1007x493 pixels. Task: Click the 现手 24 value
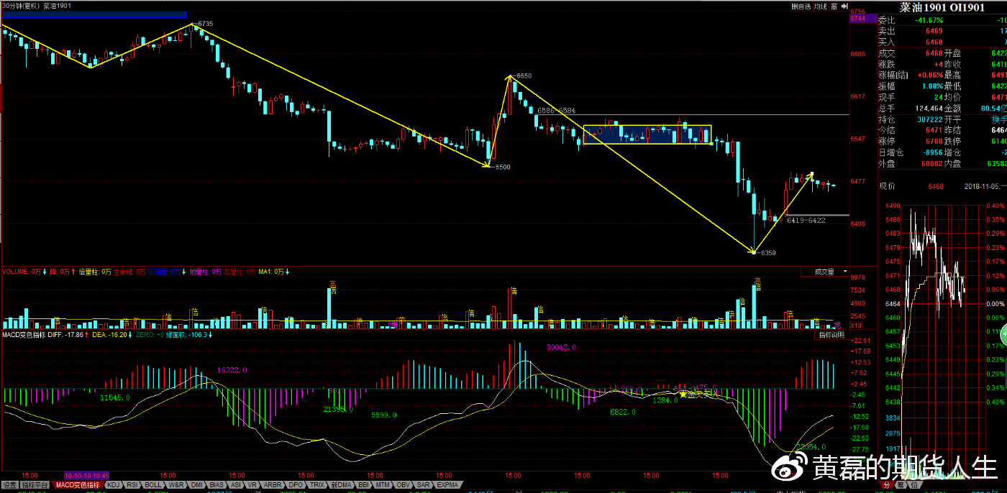tap(938, 97)
